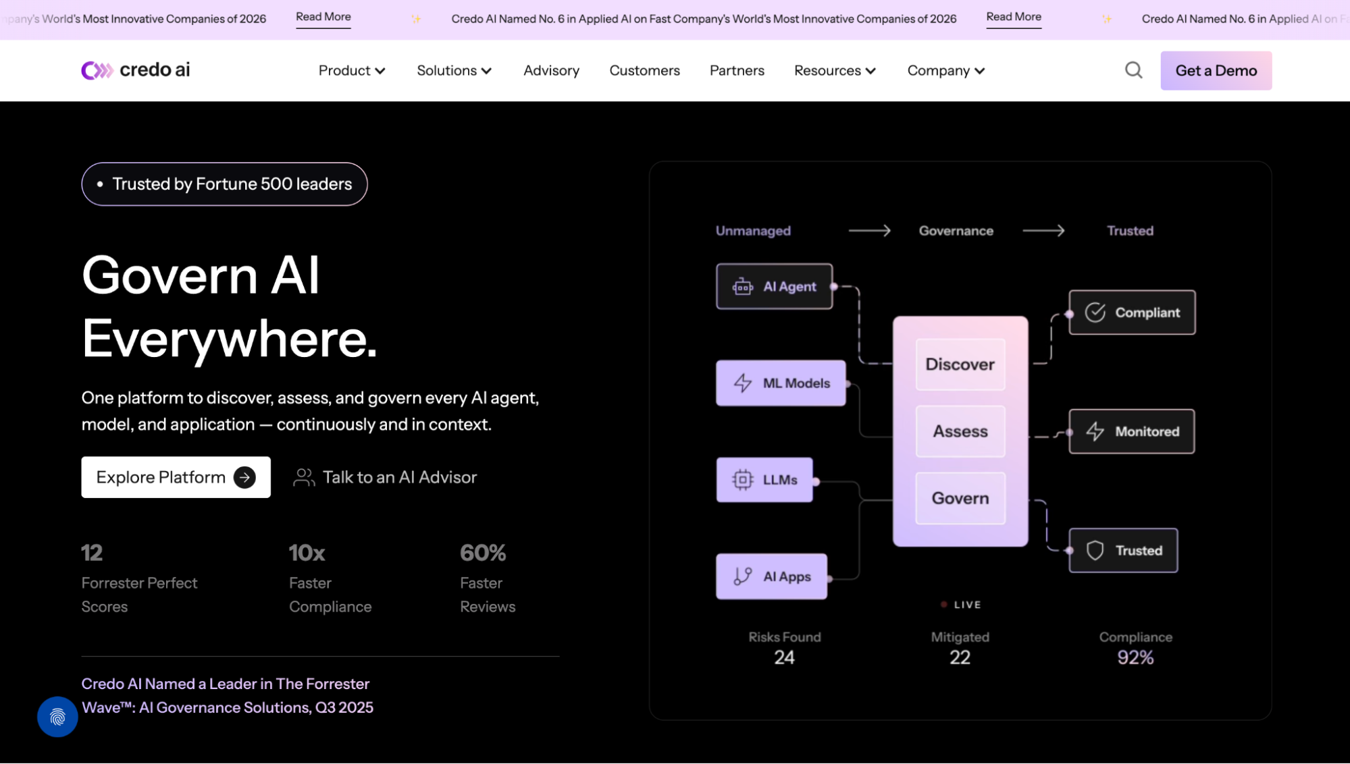This screenshot has height=764, width=1350.
Task: Click the 60% Faster Reviews stat
Action: 488,578
